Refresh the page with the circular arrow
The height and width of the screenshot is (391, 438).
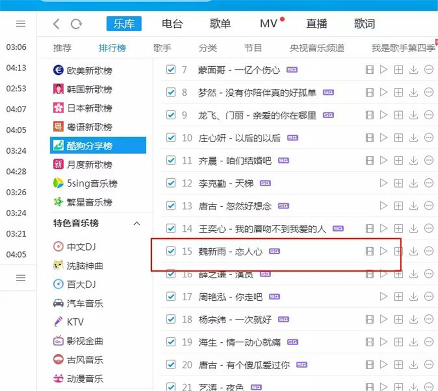[76, 24]
